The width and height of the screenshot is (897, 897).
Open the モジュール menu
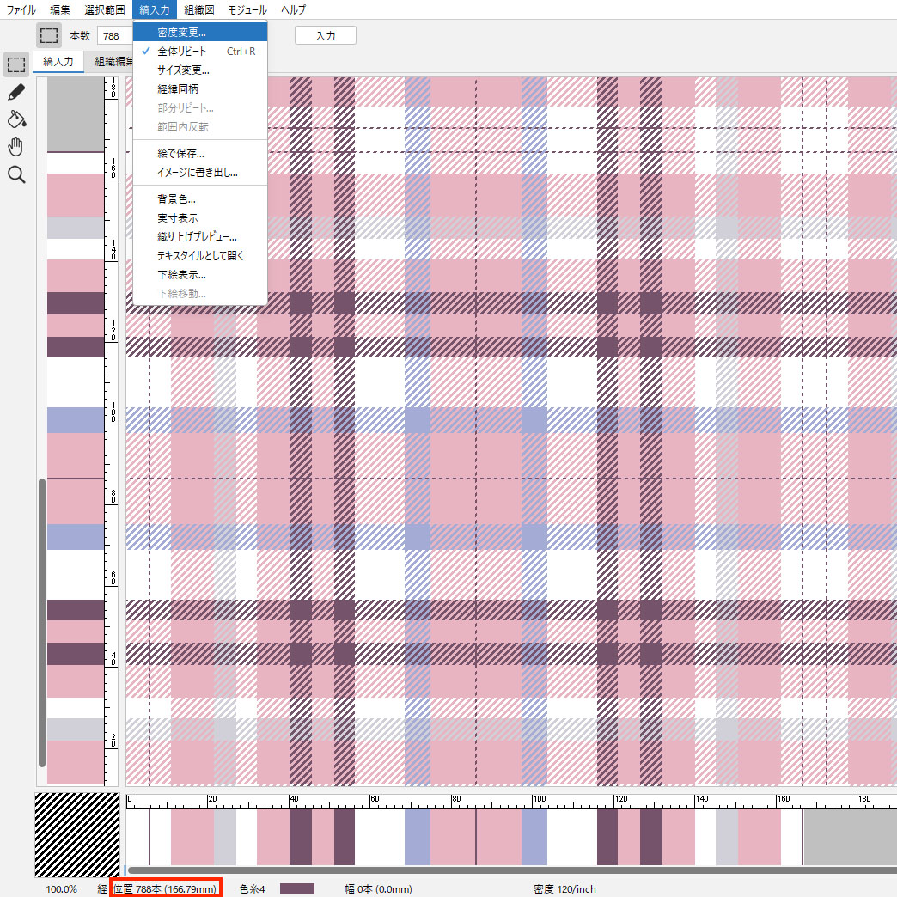pos(247,10)
